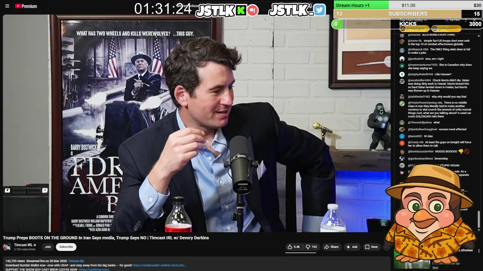Open the Timcast IRL channel avatar
Image resolution: width=483 pixels, height=271 pixels.
coord(7,247)
